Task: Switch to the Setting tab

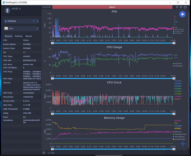Action: [x=19, y=36]
